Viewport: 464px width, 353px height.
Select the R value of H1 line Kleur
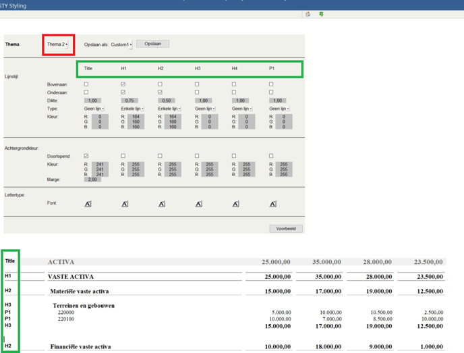pyautogui.click(x=136, y=117)
